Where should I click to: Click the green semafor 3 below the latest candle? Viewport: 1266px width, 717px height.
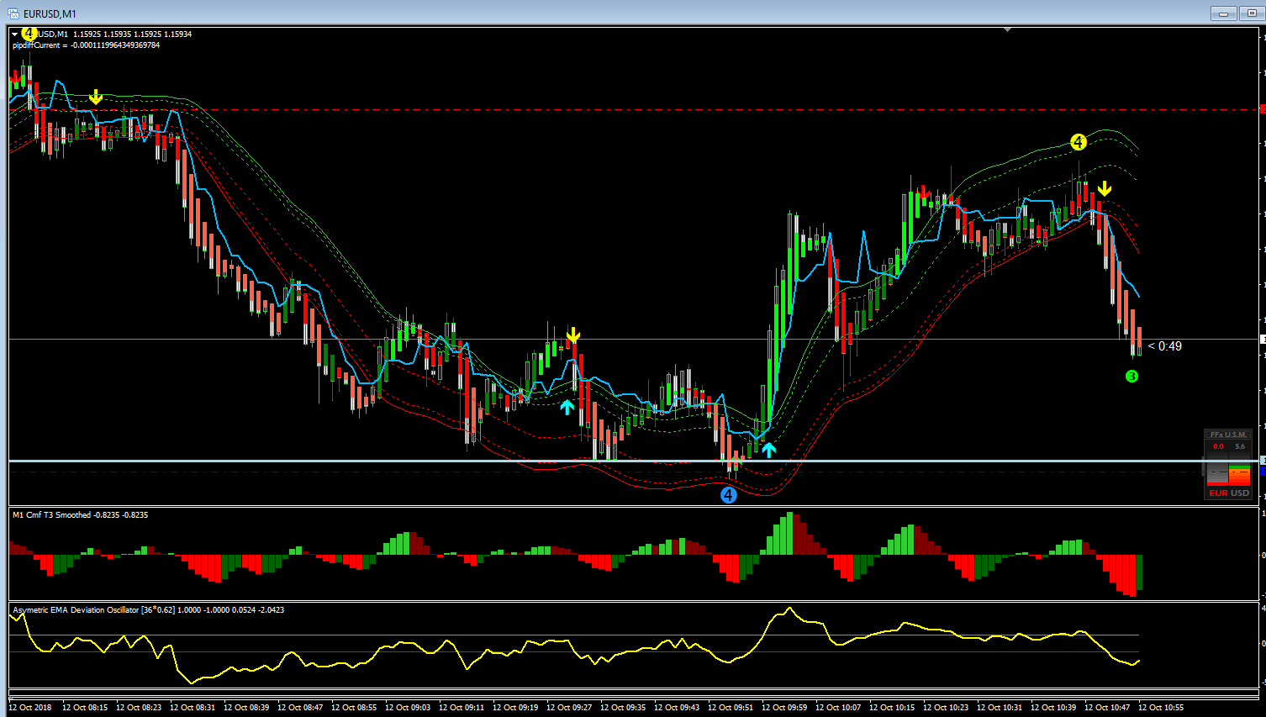[1131, 376]
